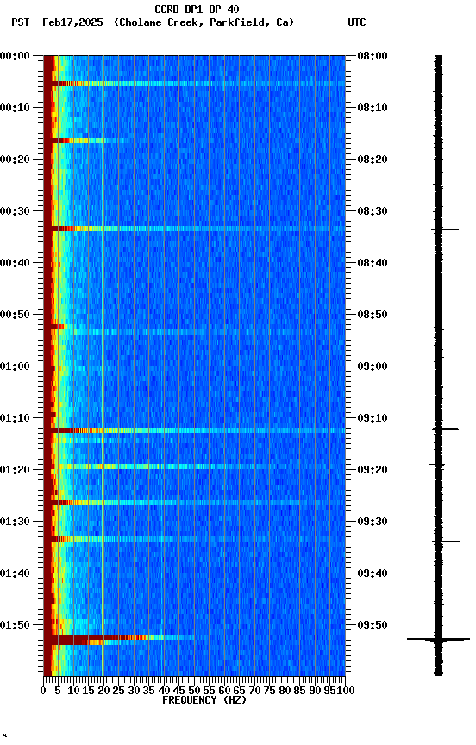Click the UTC time label "08:40"

point(373,263)
